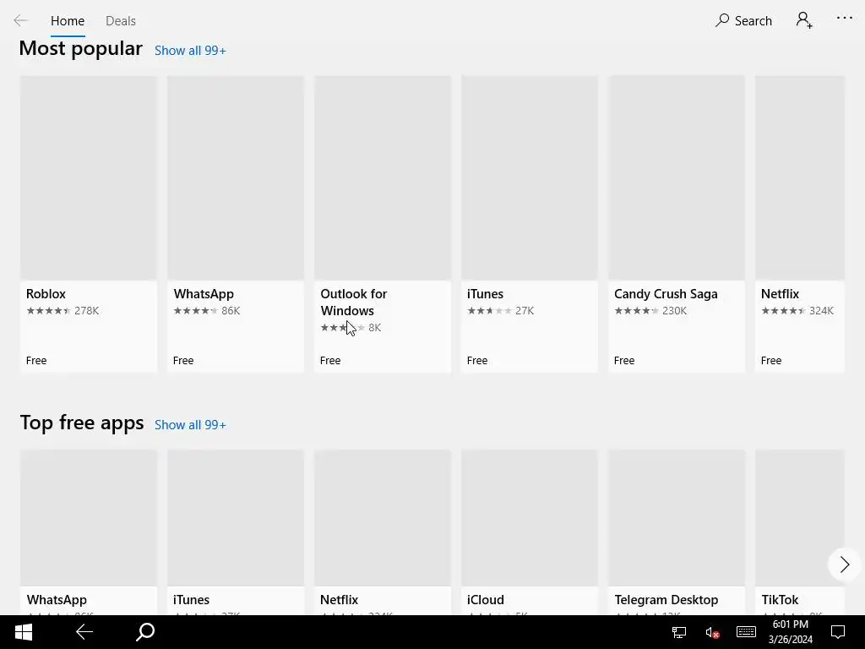Open Telegram Desktop thumbnail
The width and height of the screenshot is (865, 649).
click(x=677, y=518)
